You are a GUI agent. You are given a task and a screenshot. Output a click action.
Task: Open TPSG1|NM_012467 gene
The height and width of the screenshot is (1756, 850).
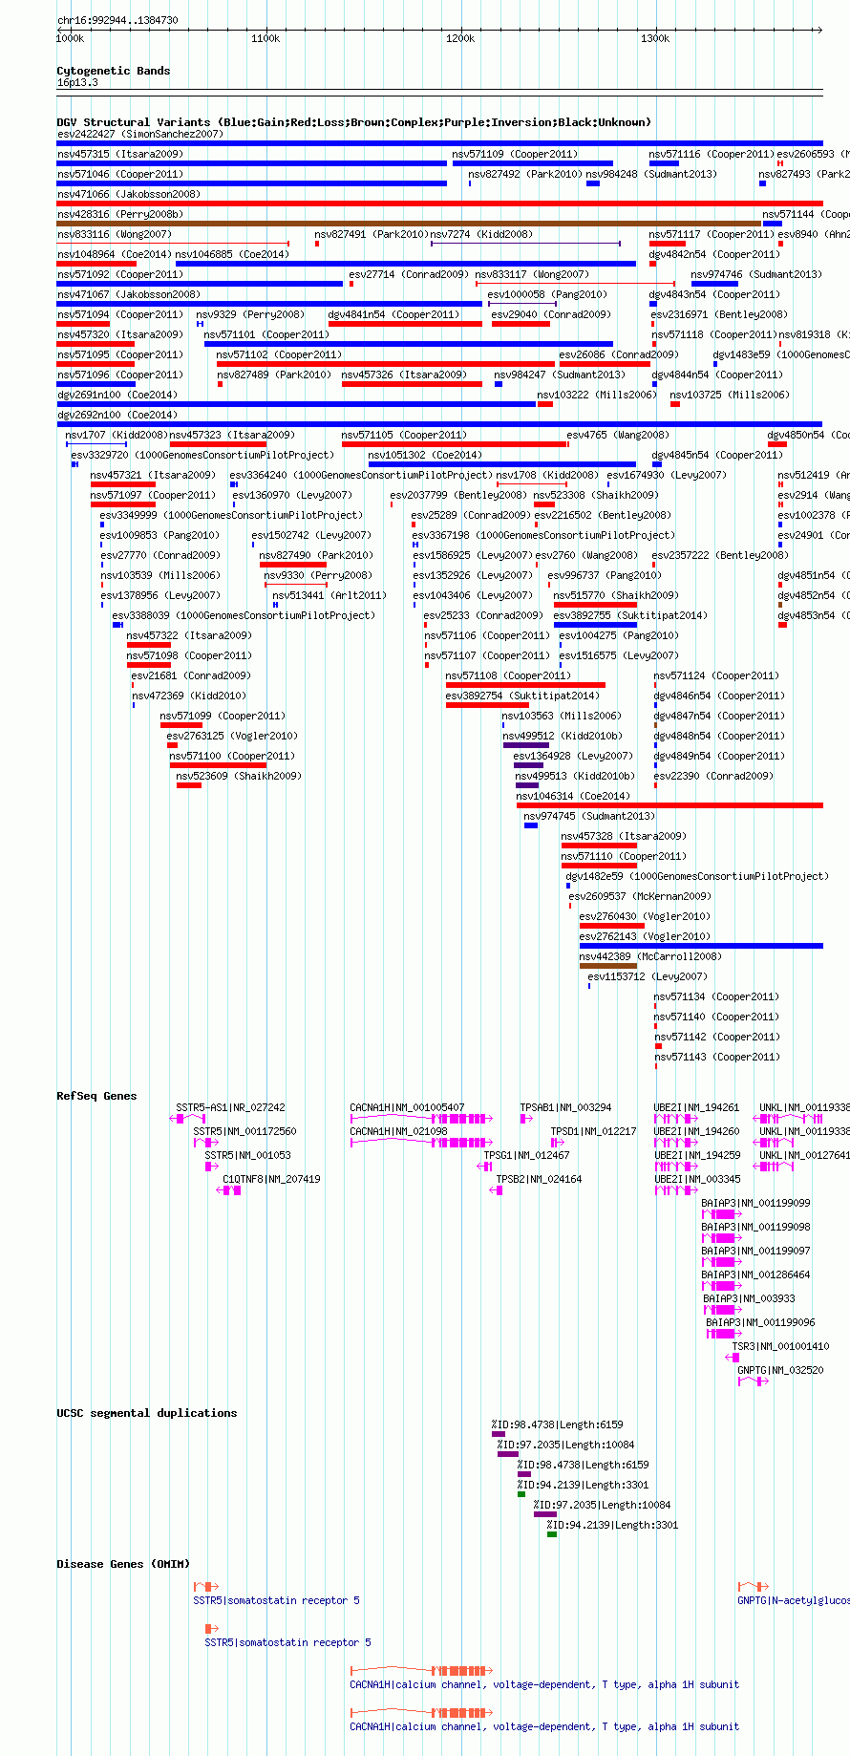[x=526, y=1155]
